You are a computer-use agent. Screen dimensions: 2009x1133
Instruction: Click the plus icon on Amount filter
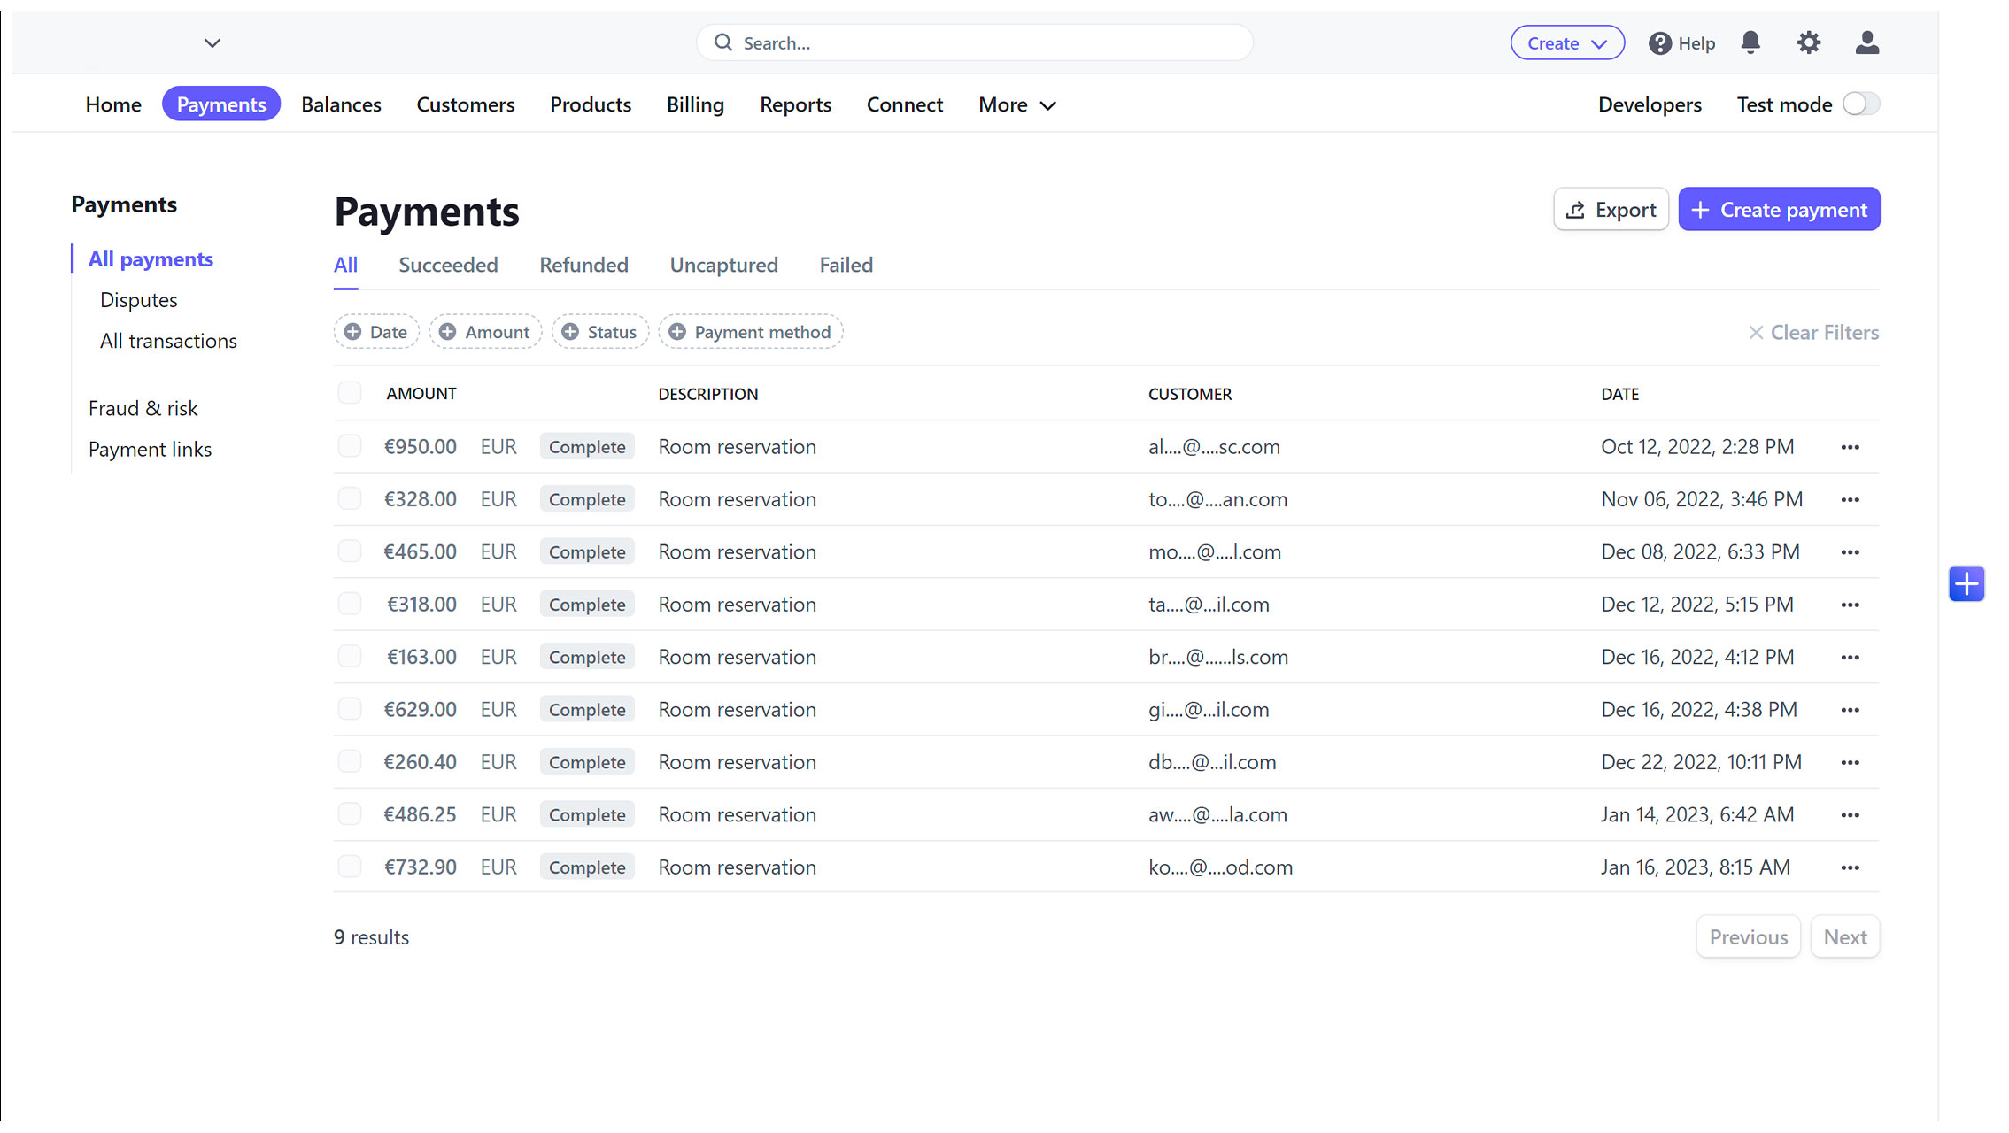pos(448,332)
